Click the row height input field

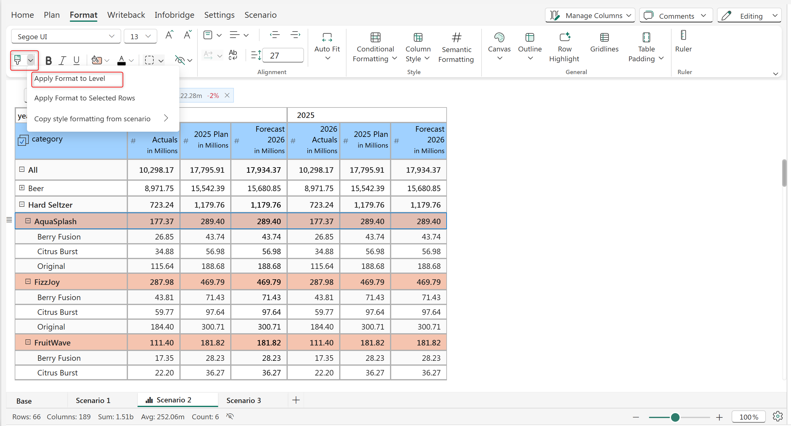tap(283, 56)
